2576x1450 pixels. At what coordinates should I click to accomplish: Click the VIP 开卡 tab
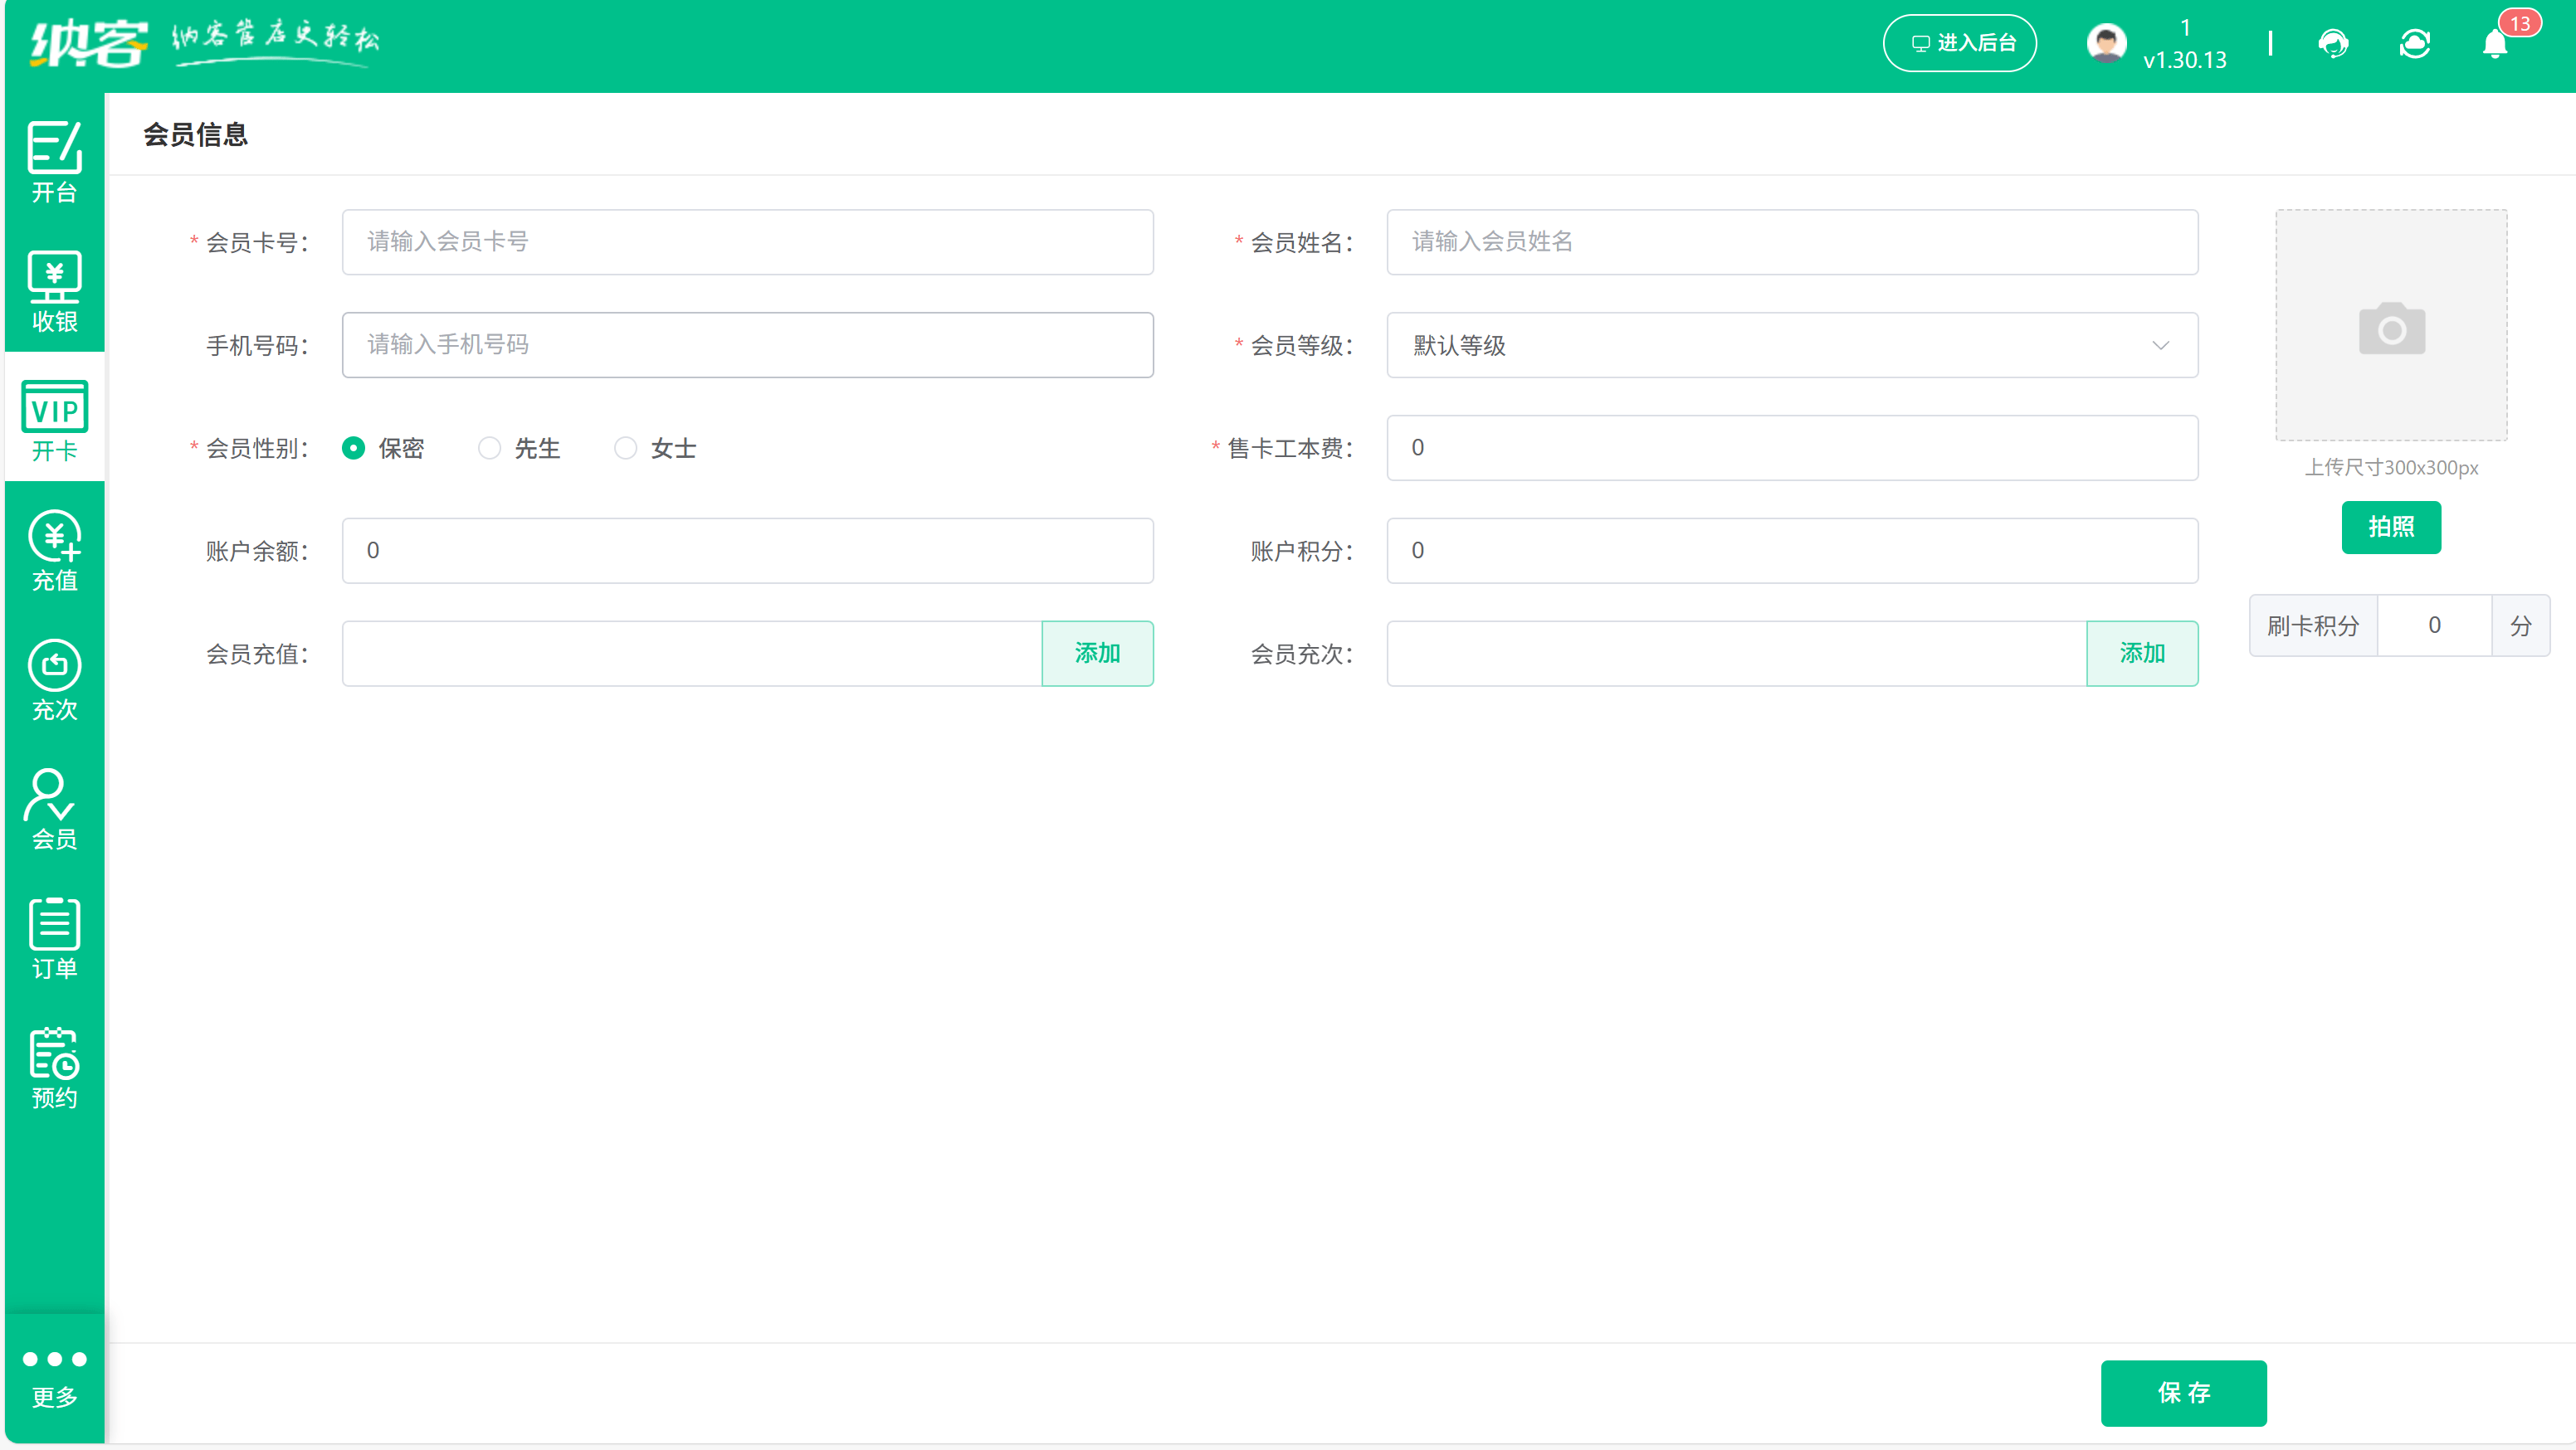(53, 420)
